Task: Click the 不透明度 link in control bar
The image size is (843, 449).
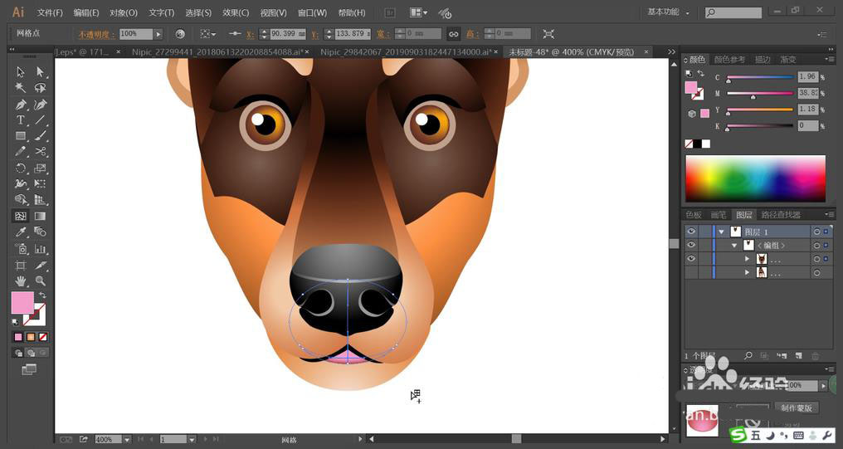Action: [96, 34]
